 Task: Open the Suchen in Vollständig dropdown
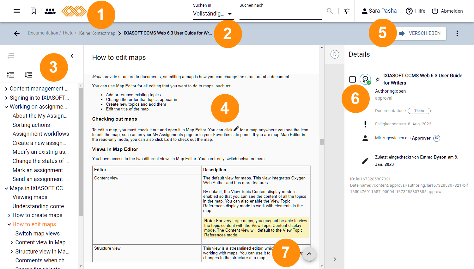(213, 14)
